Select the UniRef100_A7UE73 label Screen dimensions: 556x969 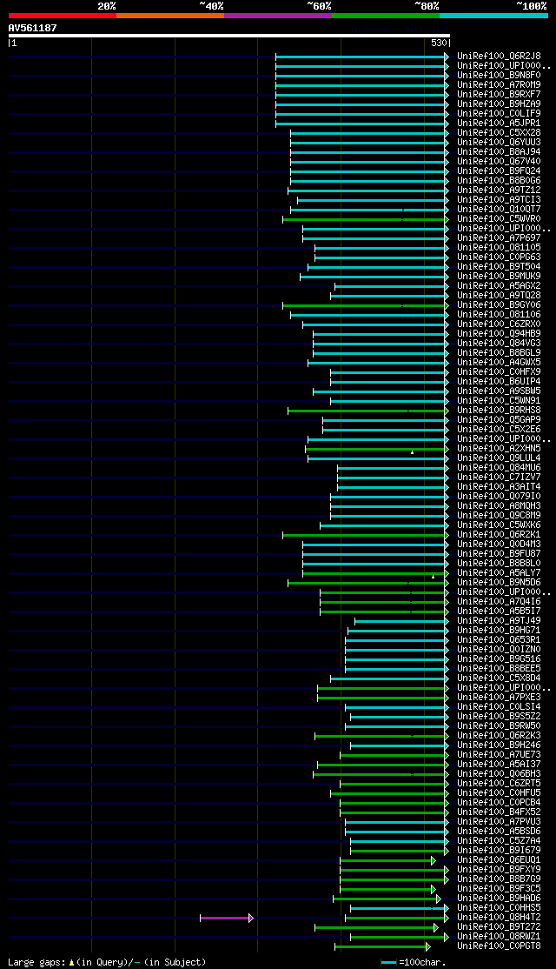tap(499, 755)
